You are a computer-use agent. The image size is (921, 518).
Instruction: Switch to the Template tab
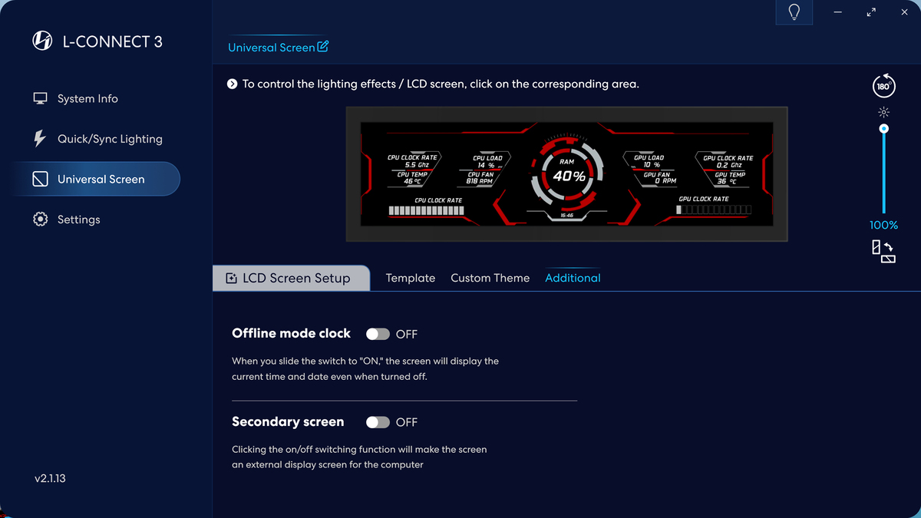pos(411,278)
